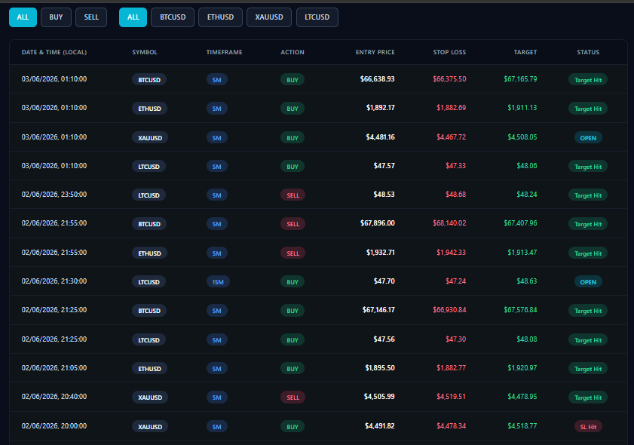Click the SELL badge at entry $48.53

coord(292,195)
